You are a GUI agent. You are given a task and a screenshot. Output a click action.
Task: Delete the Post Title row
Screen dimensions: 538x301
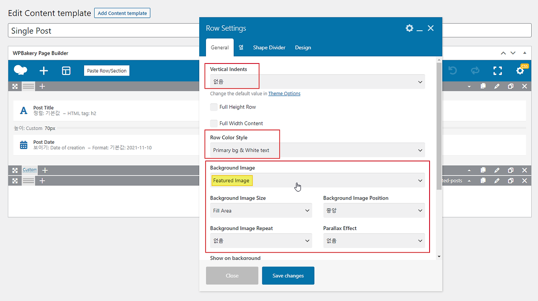click(525, 86)
